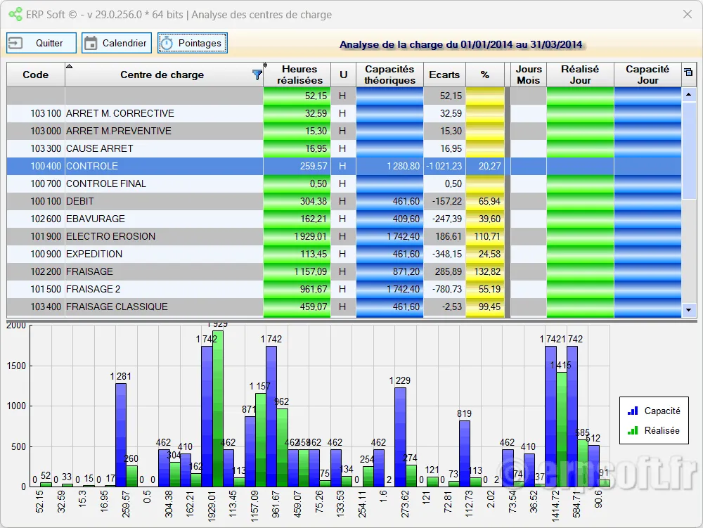
Task: Sort by the Capacités théoriques column header
Action: pos(389,75)
